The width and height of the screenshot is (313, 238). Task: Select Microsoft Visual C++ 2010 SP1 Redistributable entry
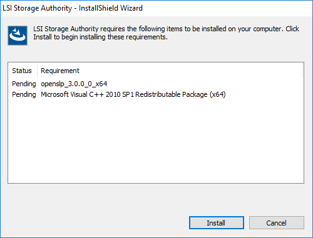133,94
